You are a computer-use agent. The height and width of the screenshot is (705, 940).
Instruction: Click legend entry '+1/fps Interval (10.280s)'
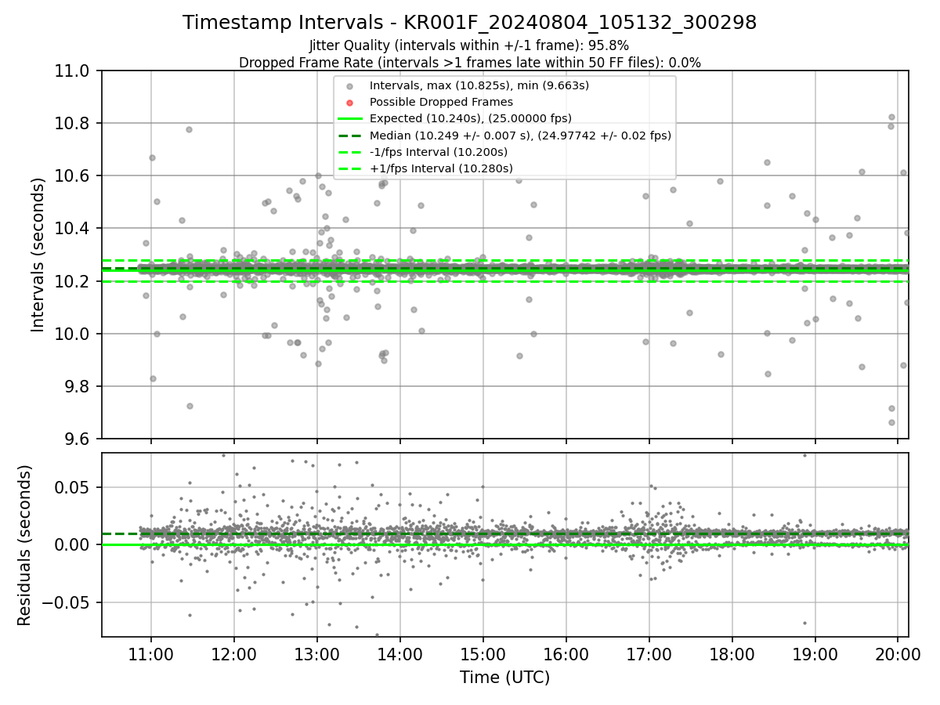pyautogui.click(x=441, y=168)
